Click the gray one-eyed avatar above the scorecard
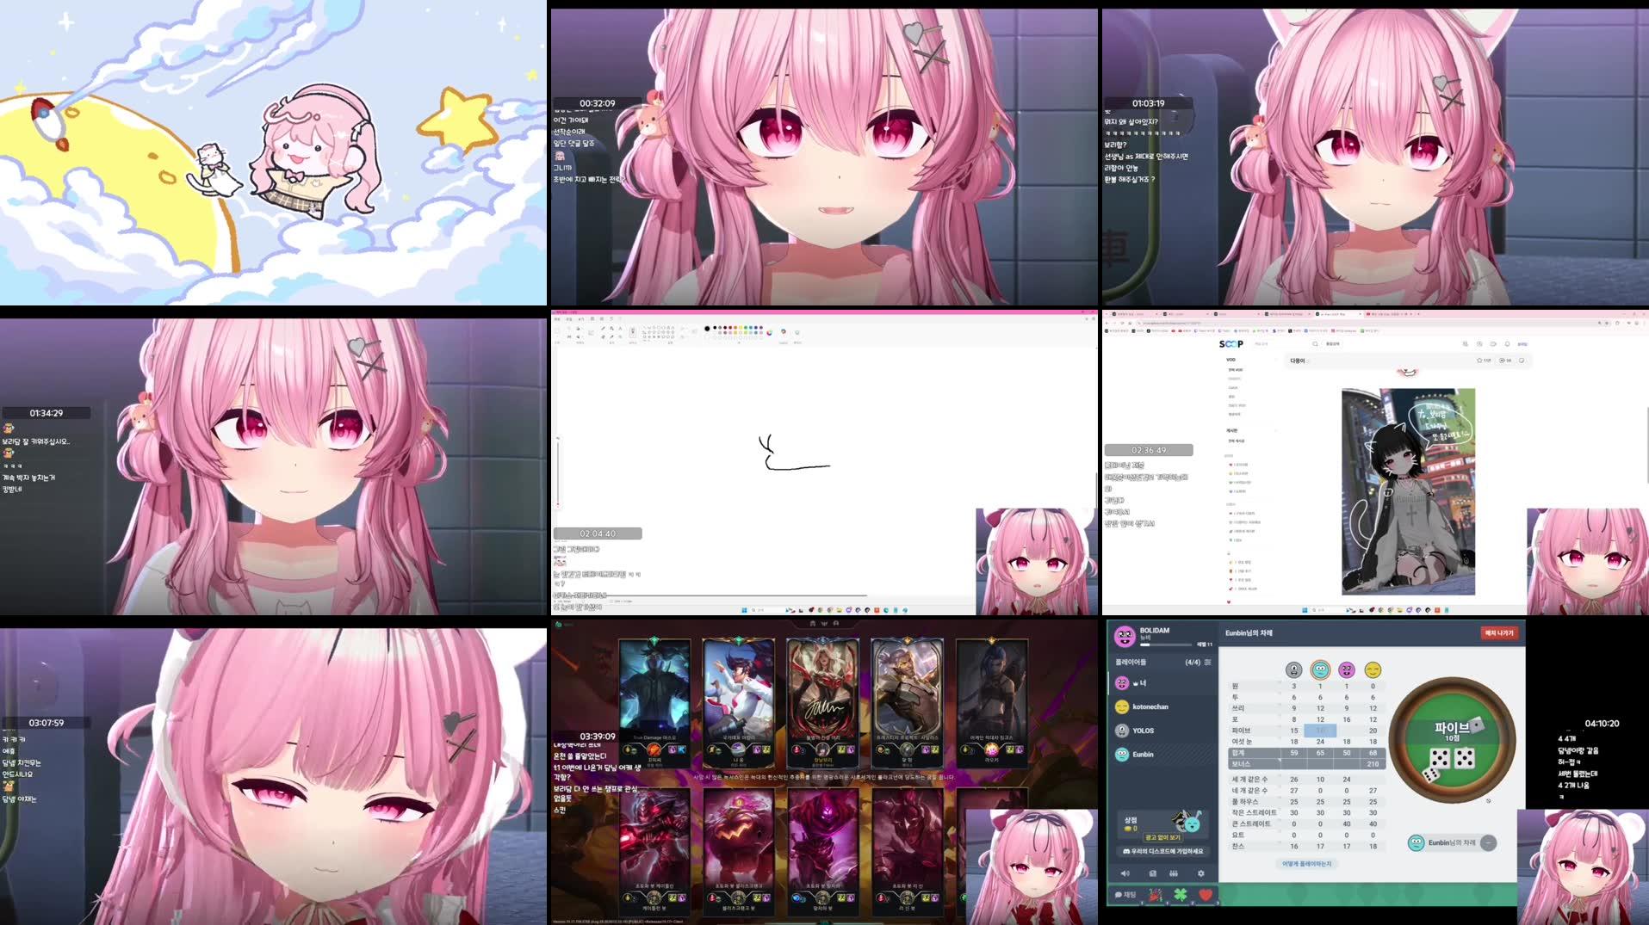Screen dimensions: 1649x925 1293,669
